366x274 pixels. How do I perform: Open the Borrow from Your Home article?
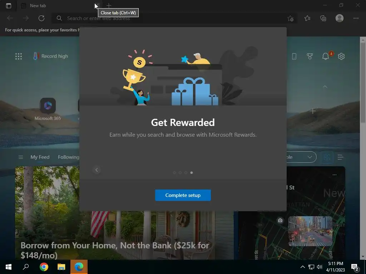coord(115,250)
